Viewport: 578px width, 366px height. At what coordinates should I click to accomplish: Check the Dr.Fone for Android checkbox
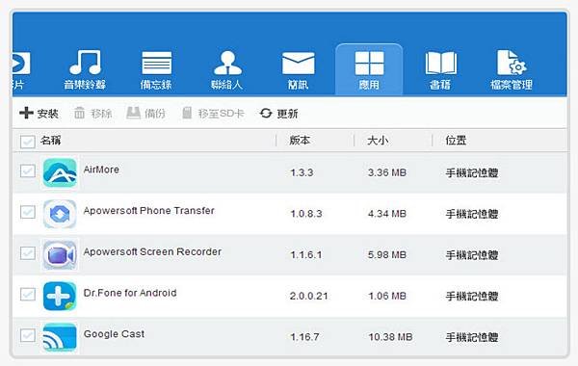tap(28, 295)
